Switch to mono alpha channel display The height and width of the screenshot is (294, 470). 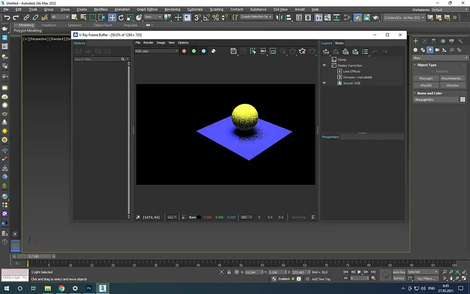(x=213, y=51)
